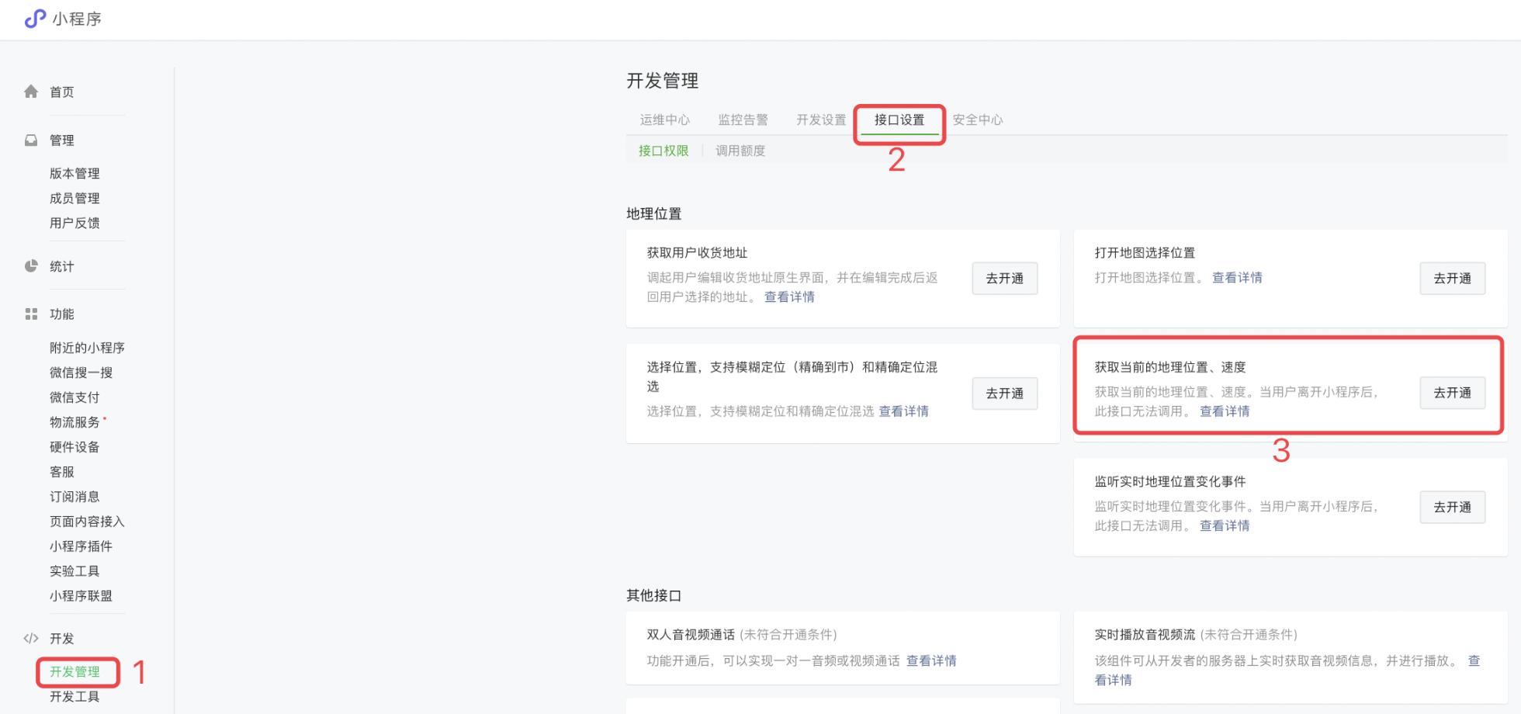Open 用户反馈 in the sidebar
Viewport: 1521px width, 714px height.
tap(74, 223)
